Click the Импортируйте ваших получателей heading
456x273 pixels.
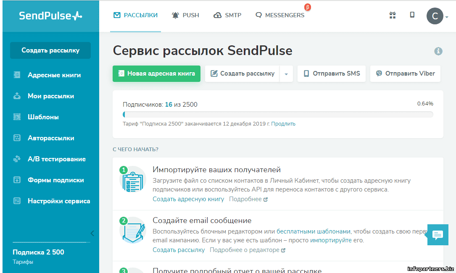[x=217, y=170]
